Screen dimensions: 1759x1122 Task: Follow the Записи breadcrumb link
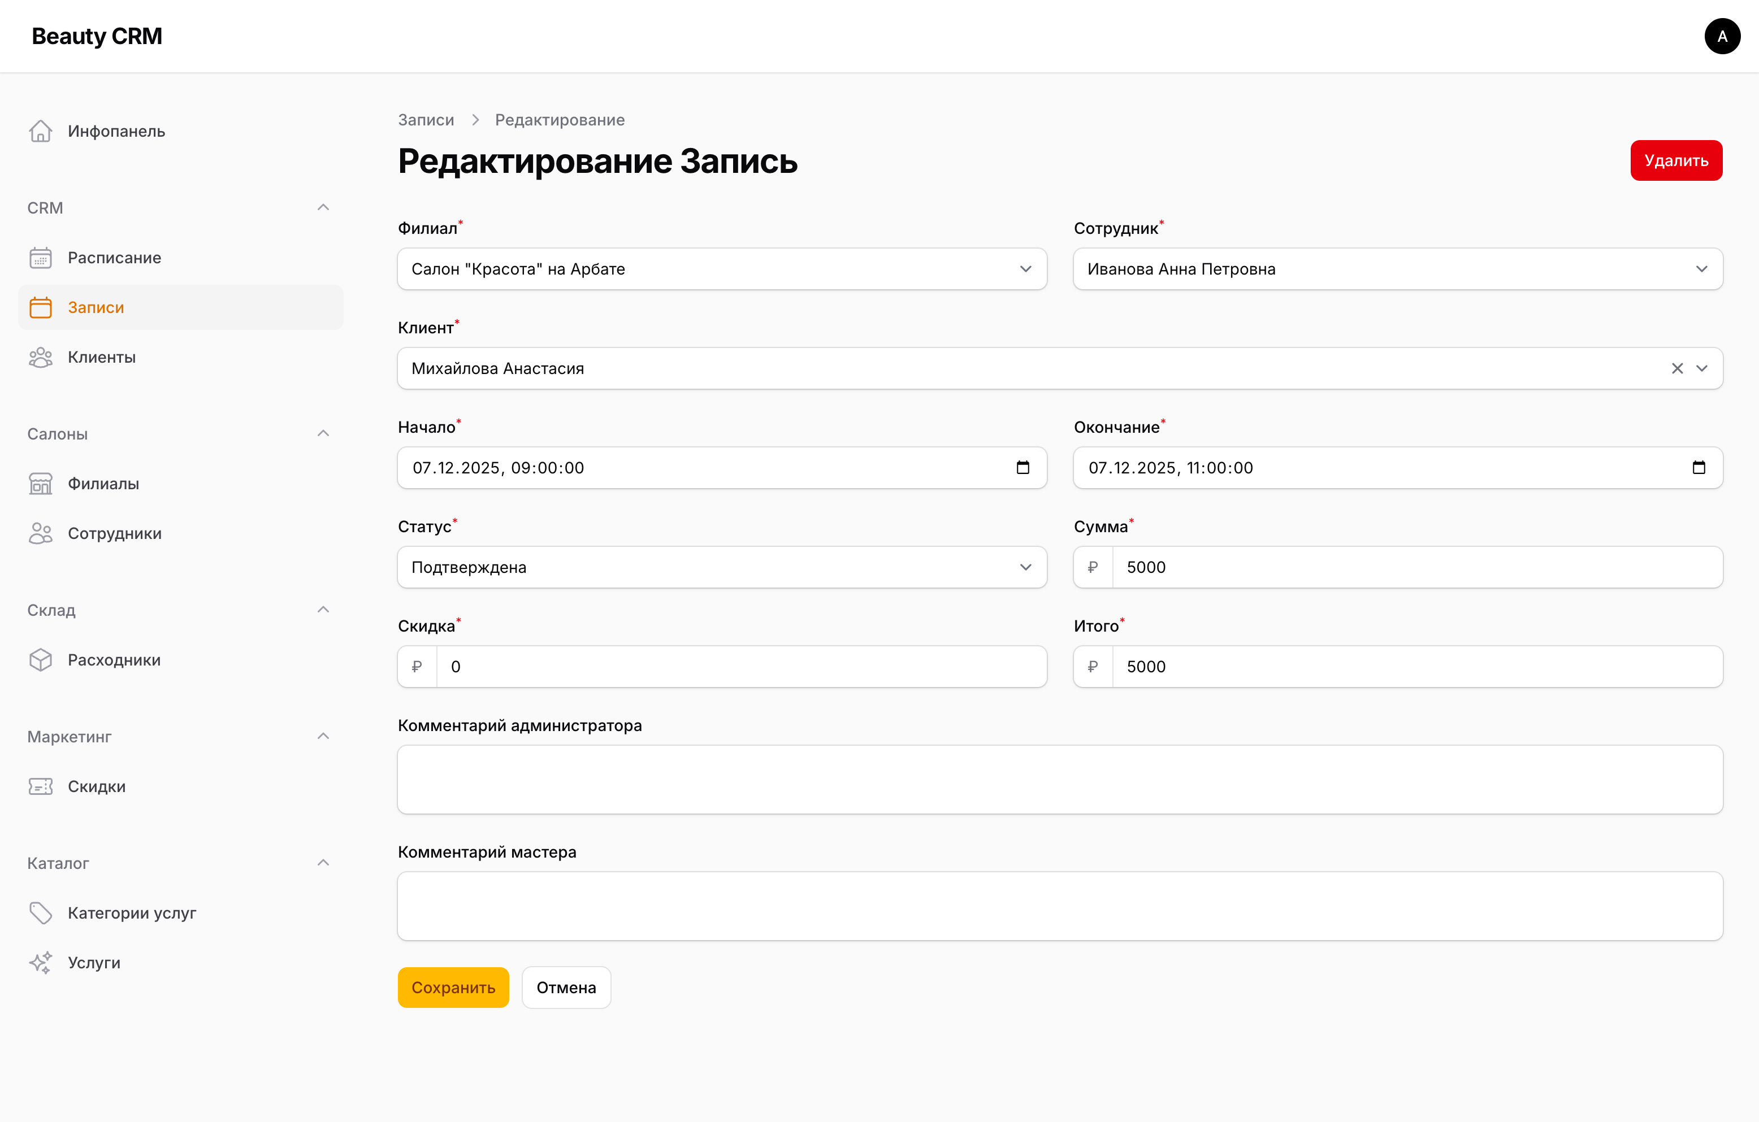[x=426, y=120]
